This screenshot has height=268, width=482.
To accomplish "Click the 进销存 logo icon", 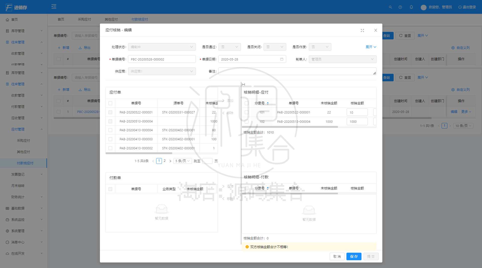I will pos(9,7).
